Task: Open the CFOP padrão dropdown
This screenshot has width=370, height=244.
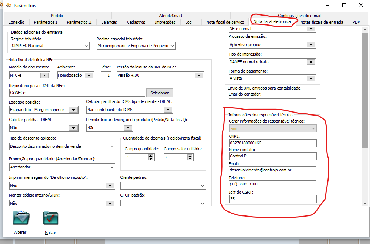Action: 203,202
